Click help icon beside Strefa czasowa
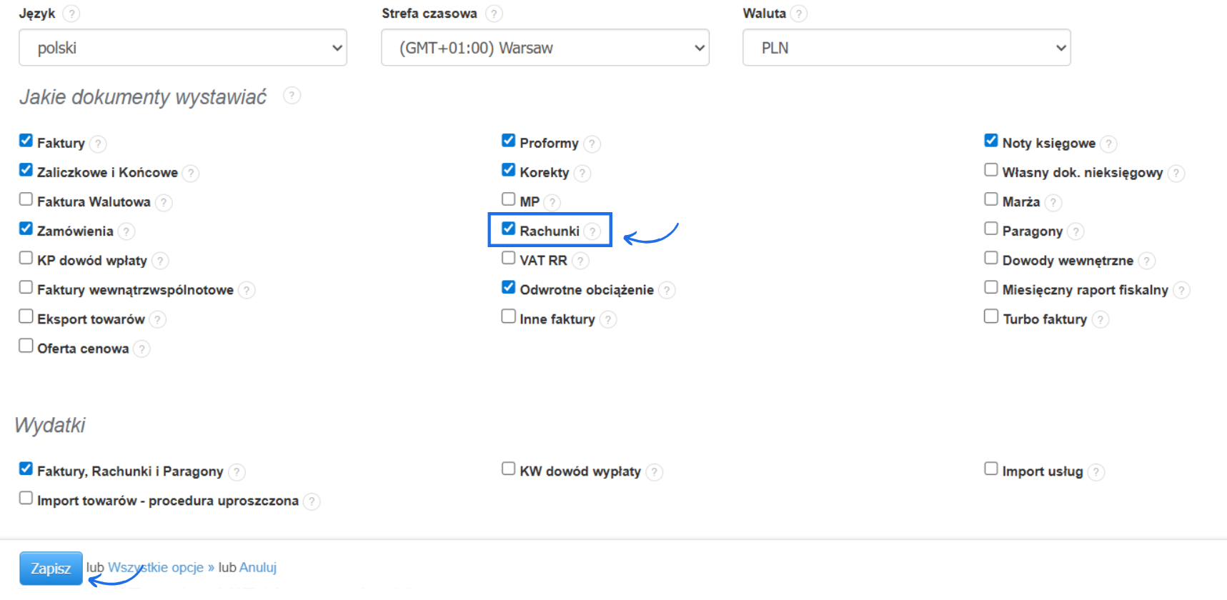Screen dimensions: 1227x600 coord(494,14)
